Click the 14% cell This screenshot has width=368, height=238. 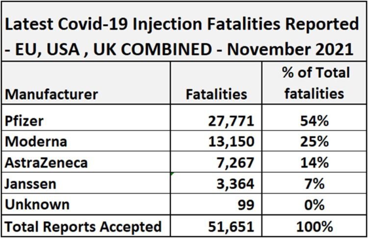[x=314, y=164]
